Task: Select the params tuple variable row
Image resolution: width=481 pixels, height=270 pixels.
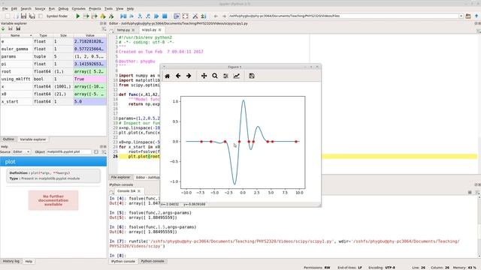Action: [x=53, y=56]
